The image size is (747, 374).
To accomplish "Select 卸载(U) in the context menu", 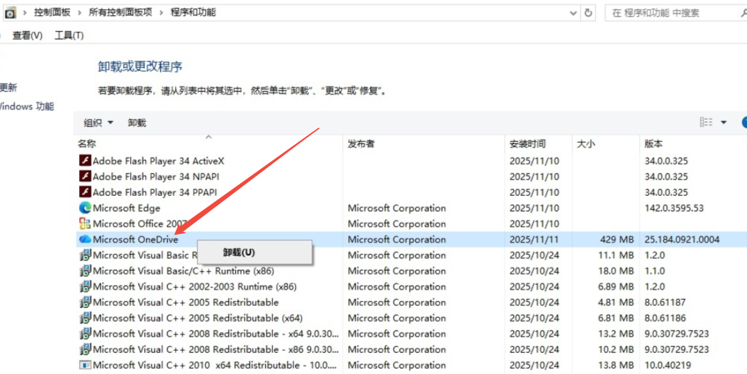I will (239, 252).
